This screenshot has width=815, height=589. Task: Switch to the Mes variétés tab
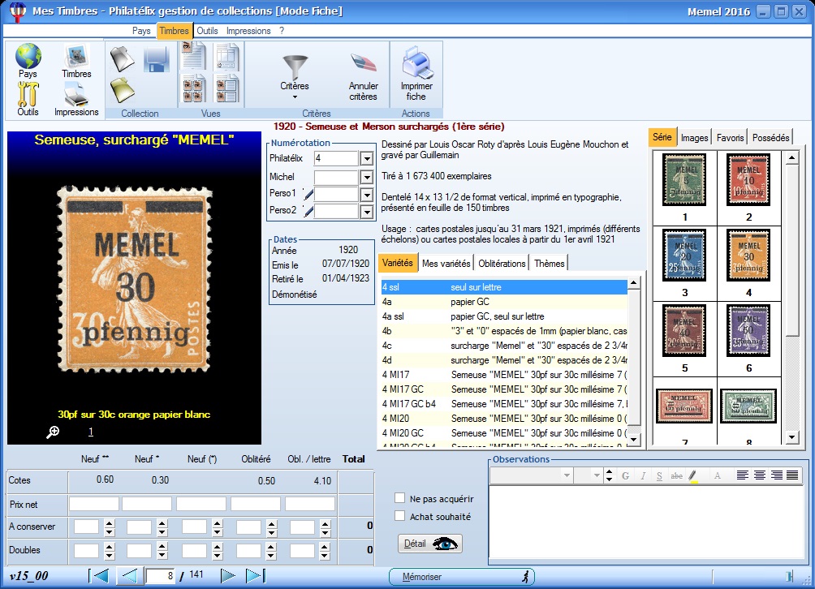446,264
